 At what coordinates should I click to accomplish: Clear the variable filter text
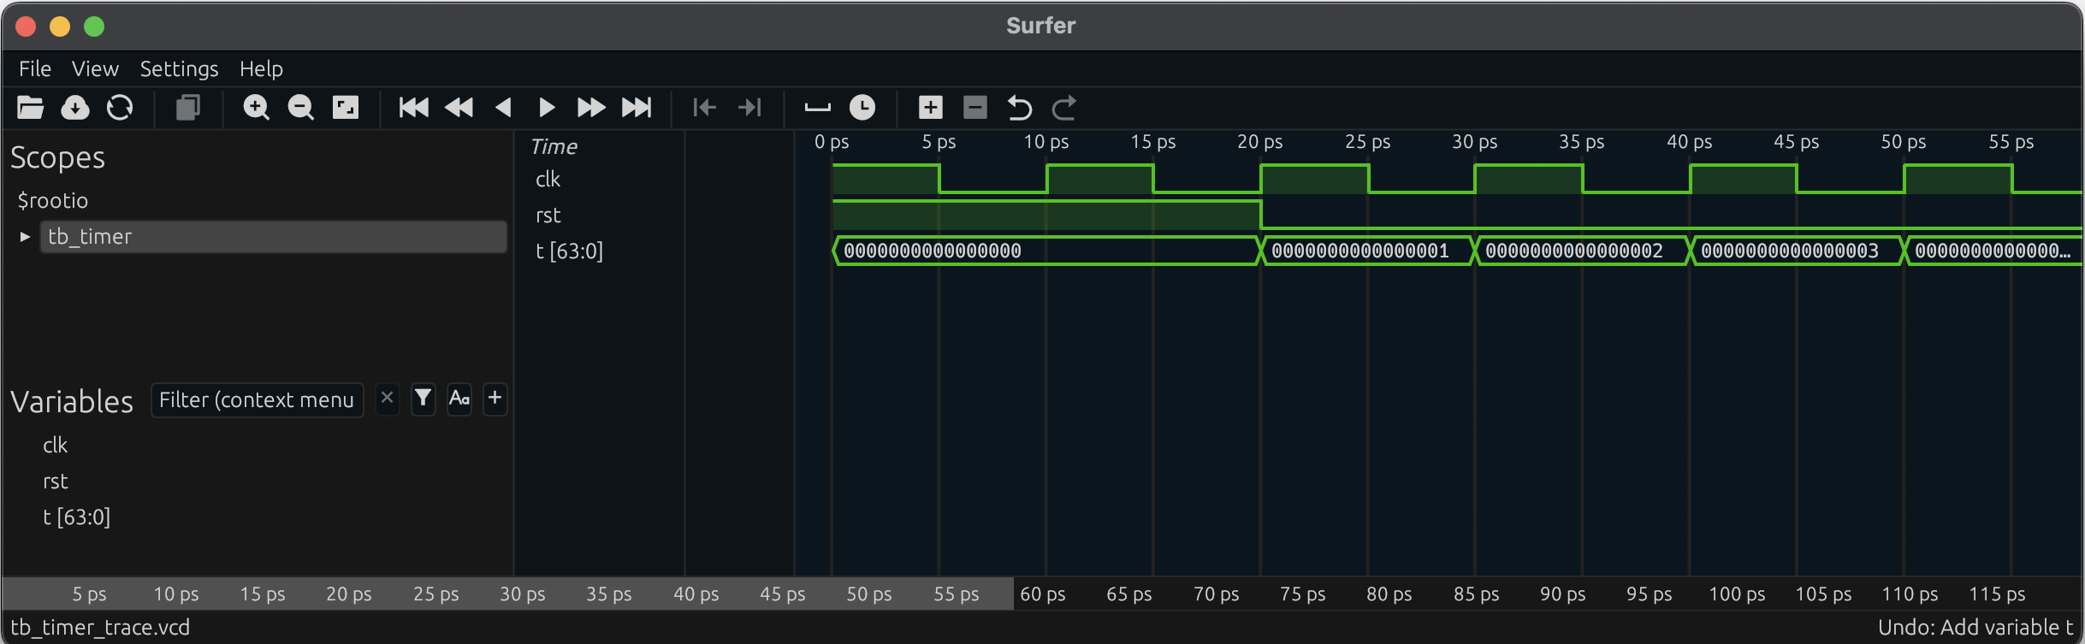[x=387, y=399]
